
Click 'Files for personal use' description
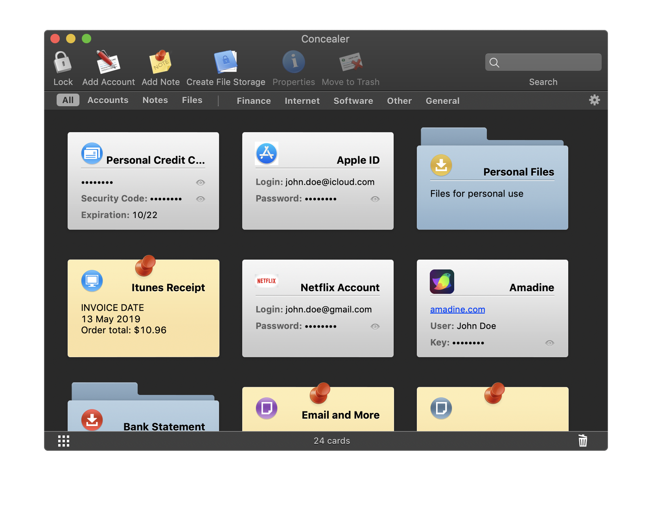click(477, 194)
